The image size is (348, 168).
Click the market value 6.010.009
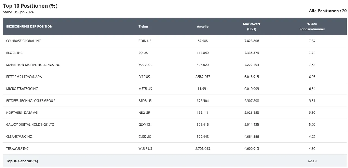(x=251, y=88)
